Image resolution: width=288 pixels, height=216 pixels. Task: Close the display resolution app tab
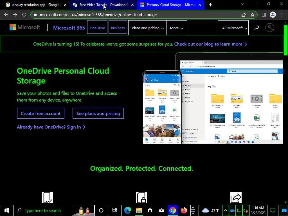65,5
